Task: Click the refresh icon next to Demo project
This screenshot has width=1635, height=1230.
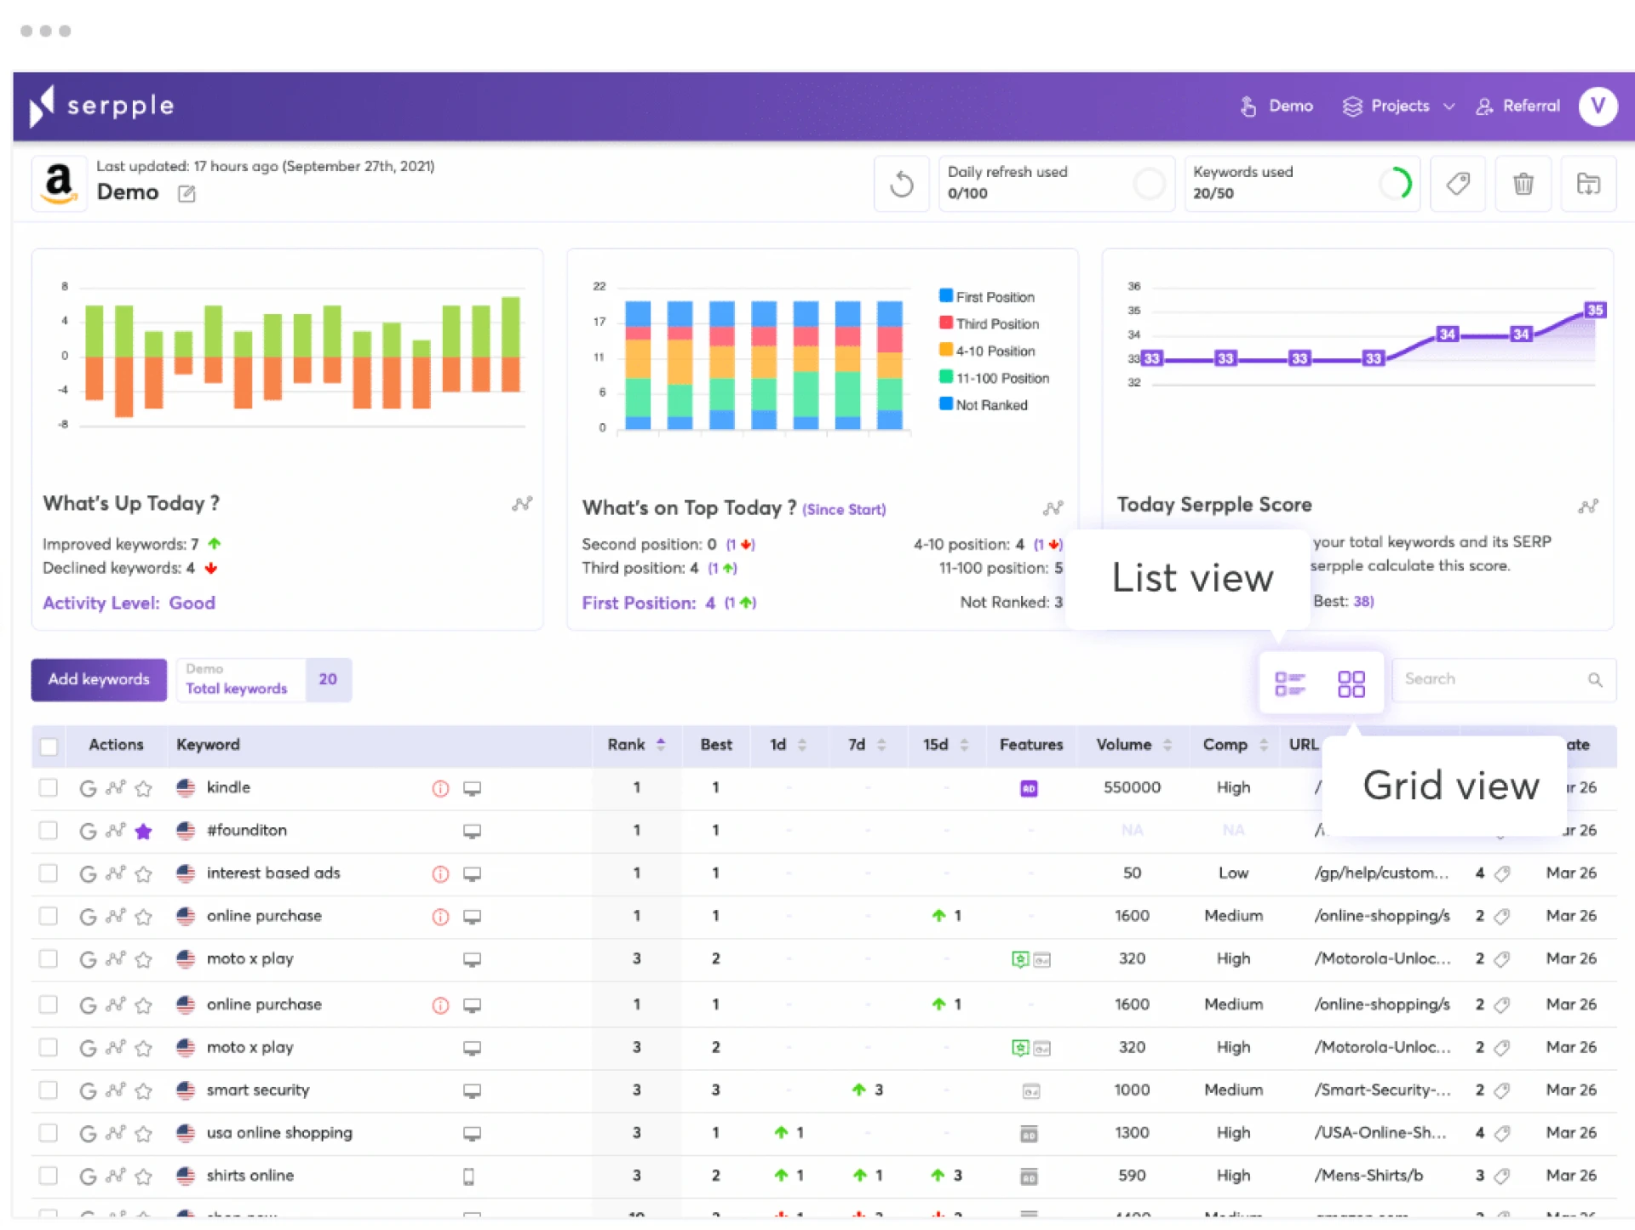Action: pos(901,184)
